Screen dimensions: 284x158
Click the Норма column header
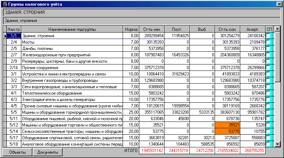tap(131, 29)
